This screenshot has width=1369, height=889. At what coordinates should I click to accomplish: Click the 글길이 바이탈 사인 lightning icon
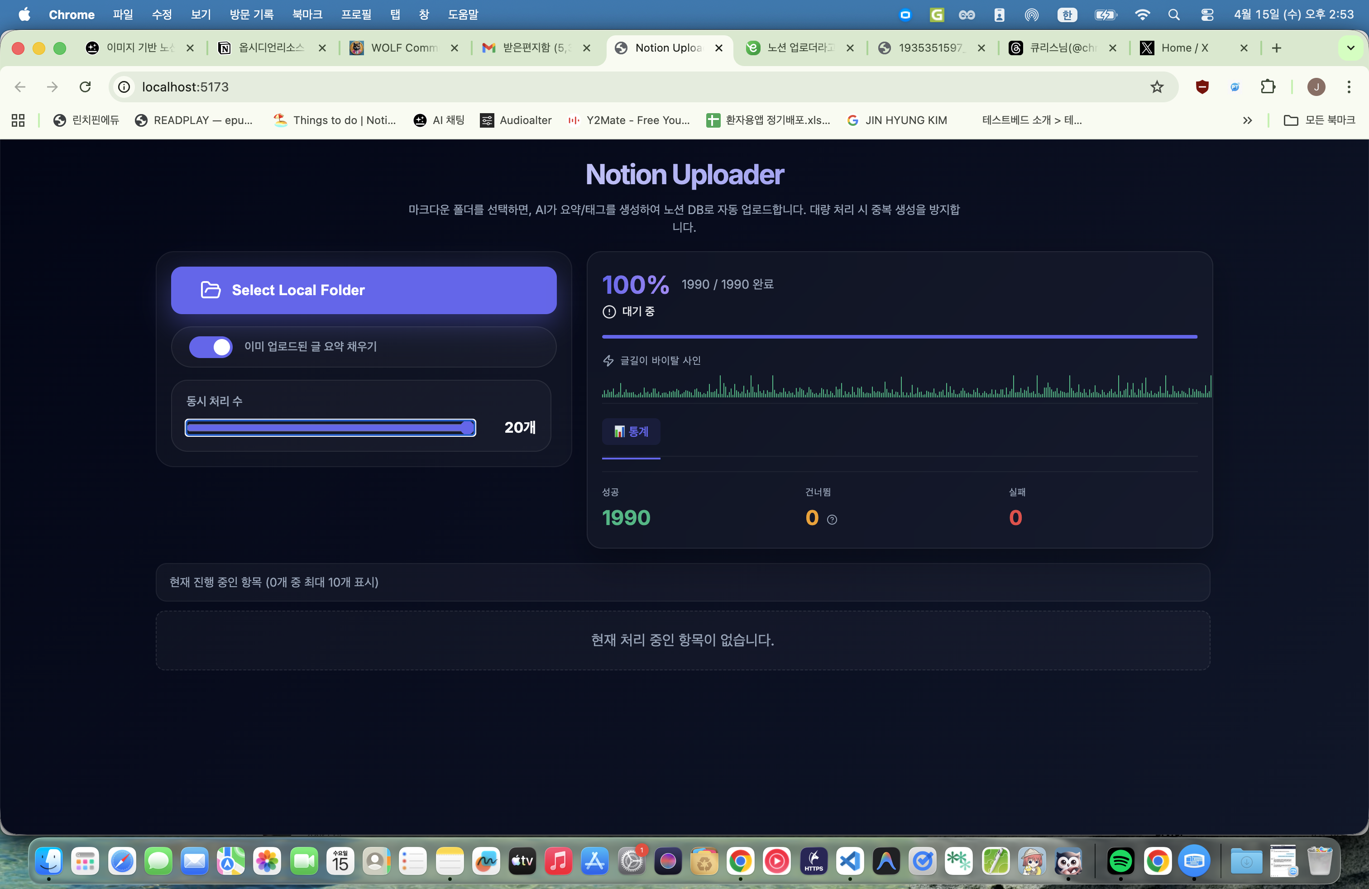pyautogui.click(x=608, y=361)
